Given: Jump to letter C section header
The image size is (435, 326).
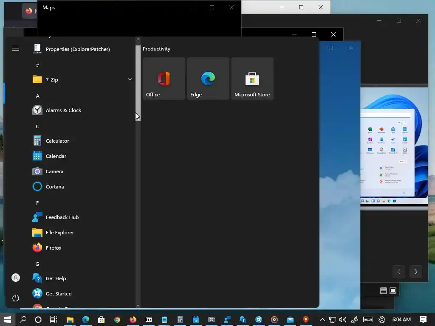Looking at the screenshot, I should [37, 126].
